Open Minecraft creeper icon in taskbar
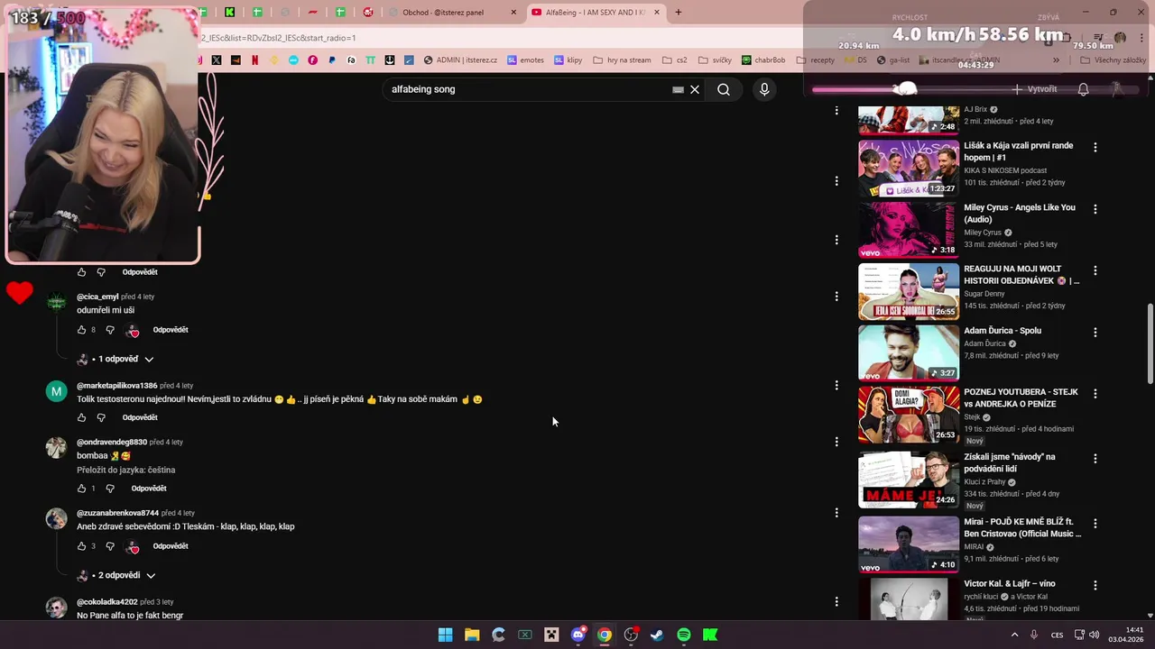Viewport: 1155px width, 649px height. click(x=551, y=635)
